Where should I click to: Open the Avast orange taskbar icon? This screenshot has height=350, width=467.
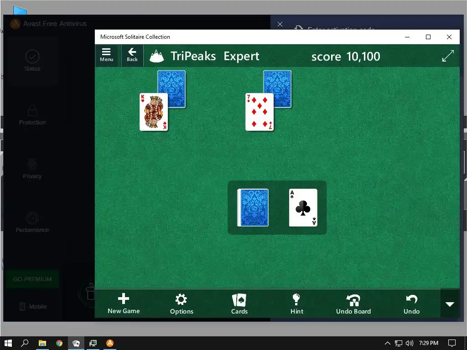coord(110,343)
